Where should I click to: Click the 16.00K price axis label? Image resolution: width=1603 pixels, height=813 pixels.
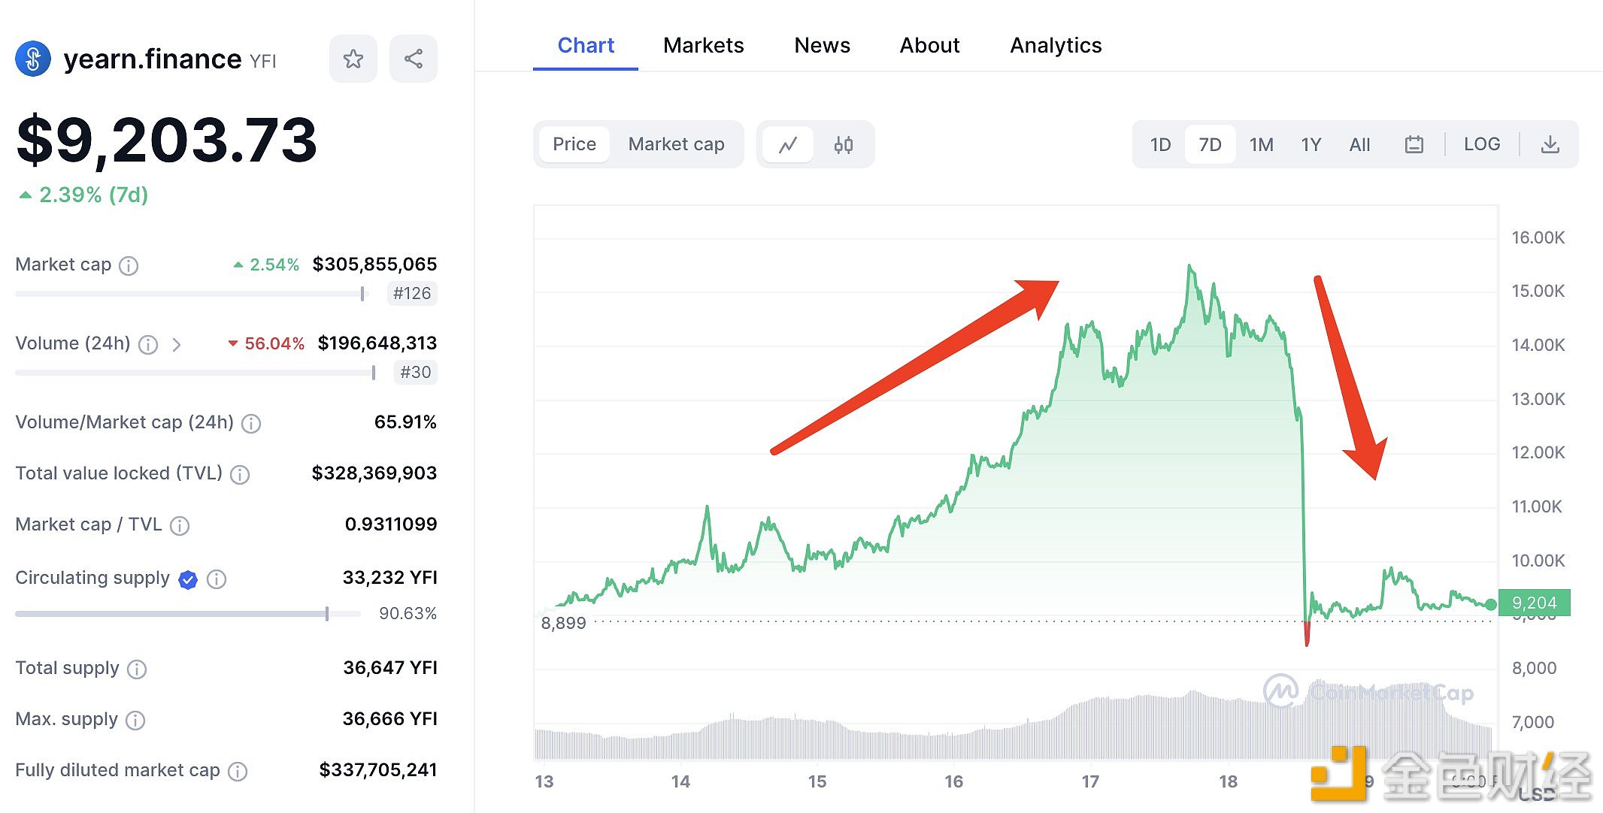coord(1538,238)
